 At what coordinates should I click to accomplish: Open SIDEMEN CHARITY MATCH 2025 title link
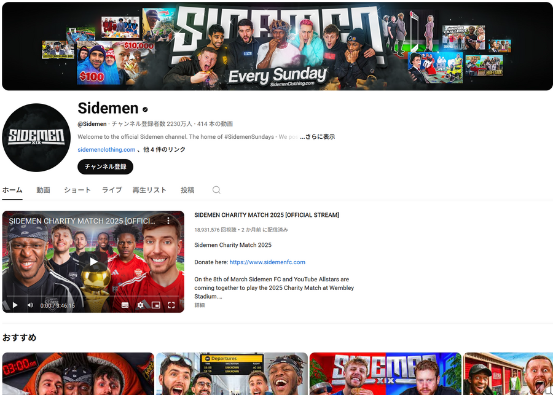[267, 215]
